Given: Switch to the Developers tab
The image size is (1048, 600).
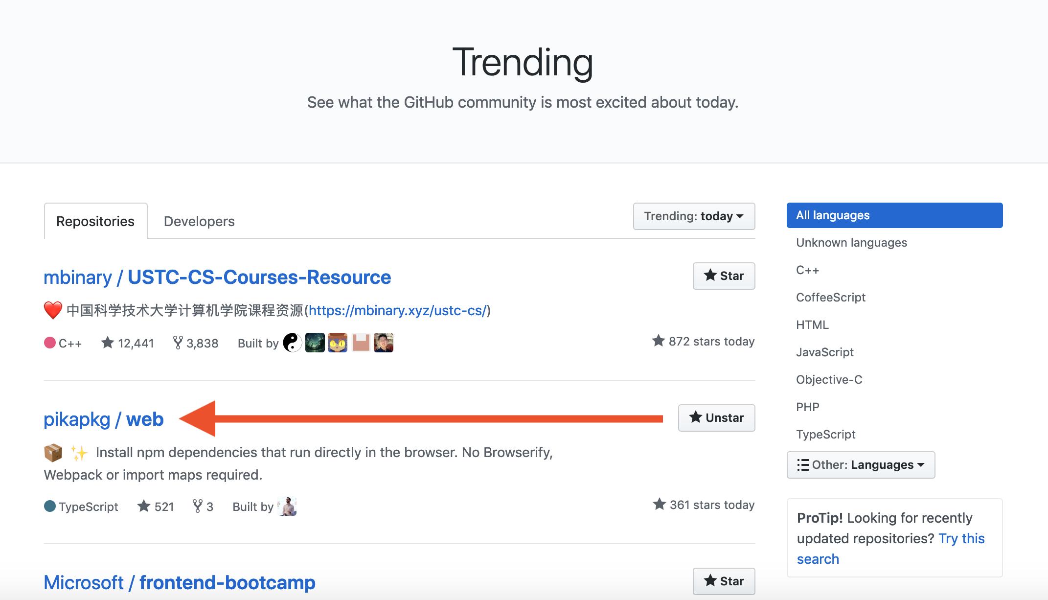Looking at the screenshot, I should point(199,221).
